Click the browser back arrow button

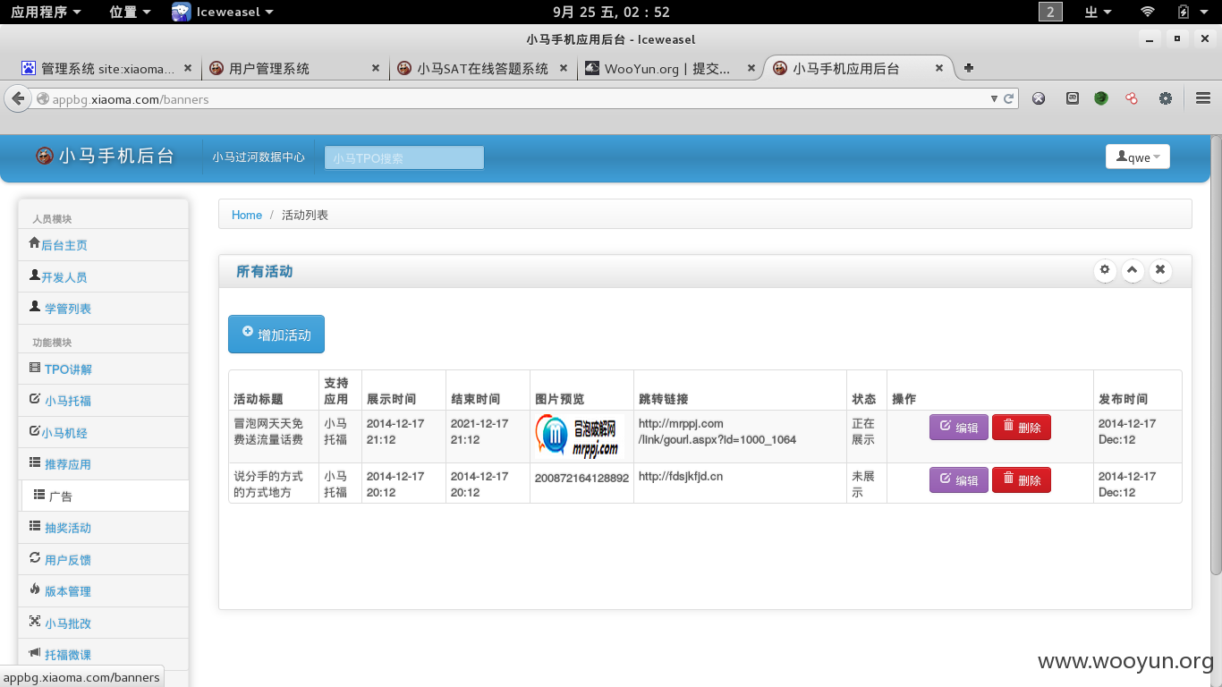point(18,98)
